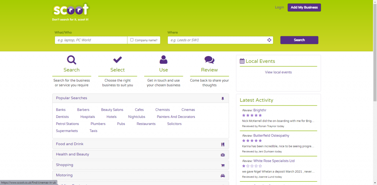The width and height of the screenshot is (377, 185).
Task: Click the checkmark Select icon
Action: tap(117, 60)
